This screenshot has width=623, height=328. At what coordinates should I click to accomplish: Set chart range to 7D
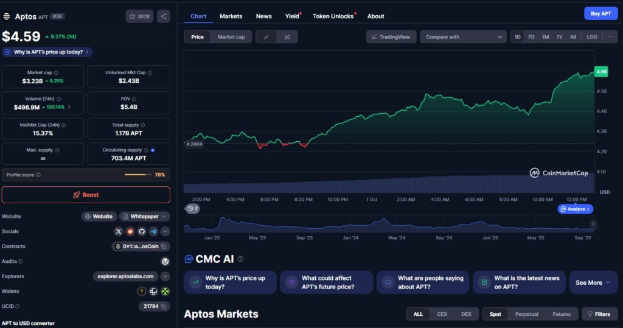pyautogui.click(x=531, y=37)
